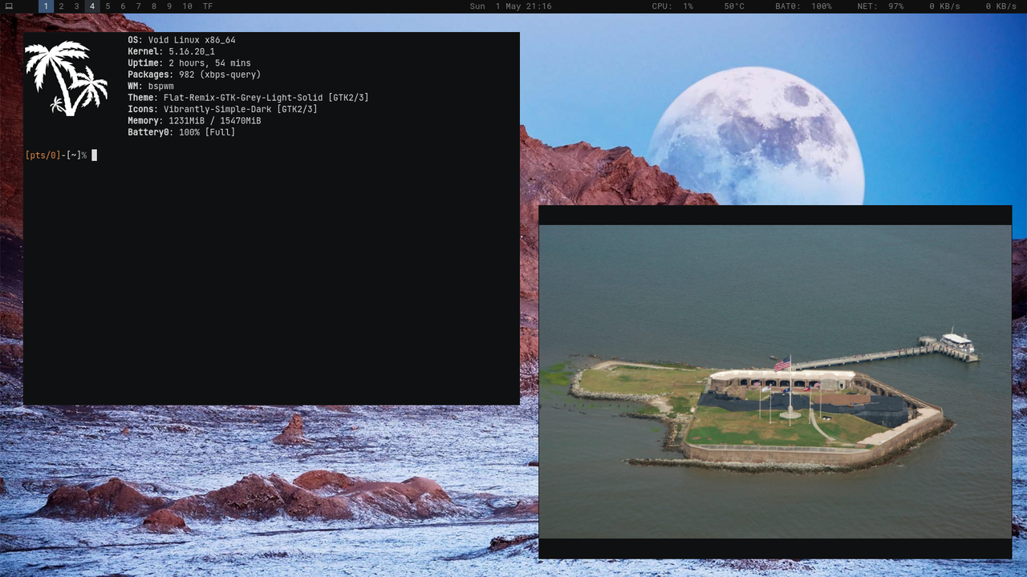Screen dimensions: 1027x577
Task: Click the Theme: Flat-Remix-GTK-Grey-Light-Solid line
Action: pos(248,98)
